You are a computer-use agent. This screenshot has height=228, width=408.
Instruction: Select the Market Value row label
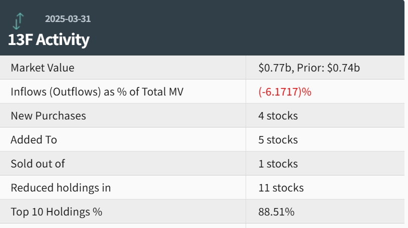tap(43, 68)
